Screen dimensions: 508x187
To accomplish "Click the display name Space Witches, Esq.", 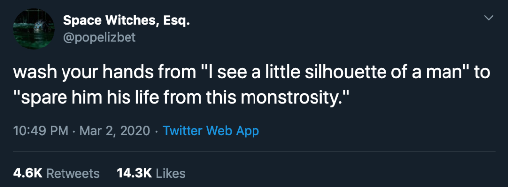I will (126, 21).
